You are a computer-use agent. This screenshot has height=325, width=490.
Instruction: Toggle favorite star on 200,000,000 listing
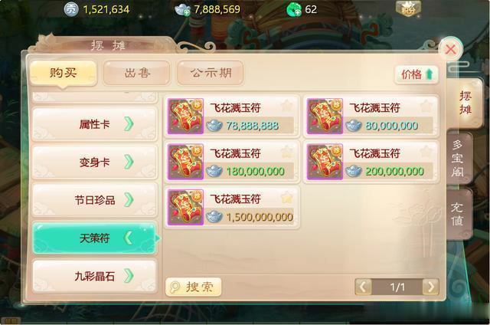426,153
